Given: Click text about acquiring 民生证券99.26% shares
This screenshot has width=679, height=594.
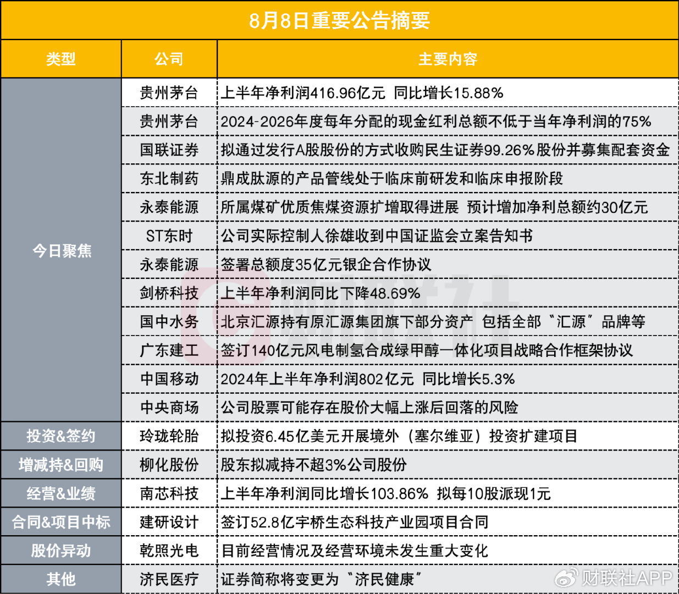Looking at the screenshot, I should tap(445, 150).
